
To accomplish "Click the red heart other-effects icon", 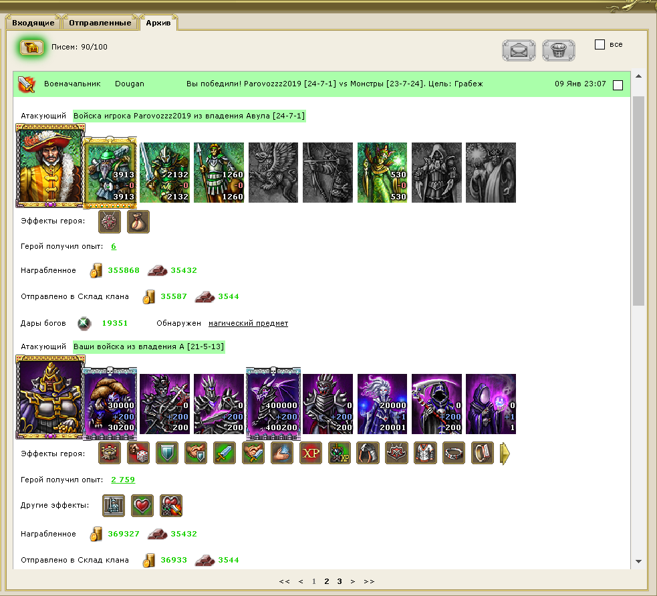I will [142, 506].
